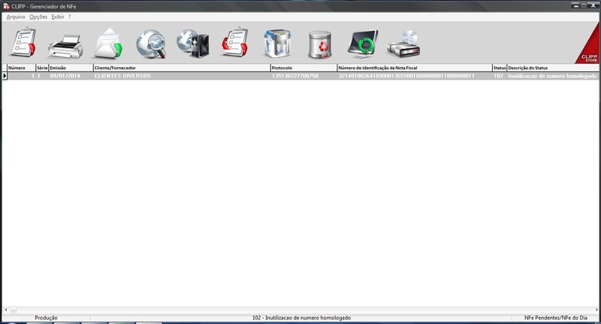
Task: Click the recycle trash bin icon
Action: tap(323, 44)
